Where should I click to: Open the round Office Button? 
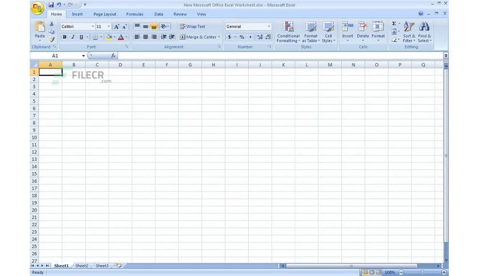coord(37,8)
